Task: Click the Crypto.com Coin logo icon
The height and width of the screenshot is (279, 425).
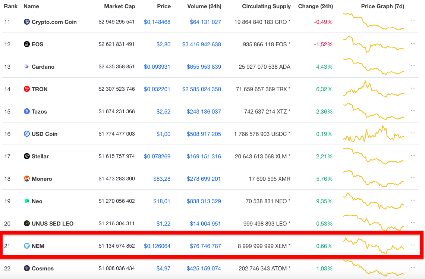Action: pyautogui.click(x=26, y=22)
